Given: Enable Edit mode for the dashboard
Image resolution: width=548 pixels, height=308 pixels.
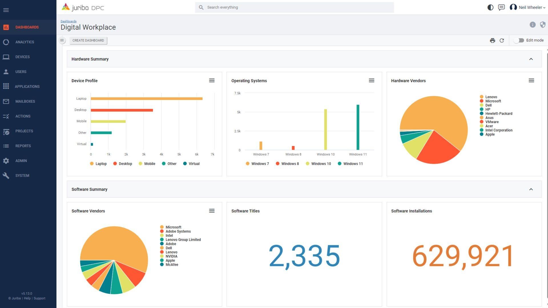Looking at the screenshot, I should point(520,40).
